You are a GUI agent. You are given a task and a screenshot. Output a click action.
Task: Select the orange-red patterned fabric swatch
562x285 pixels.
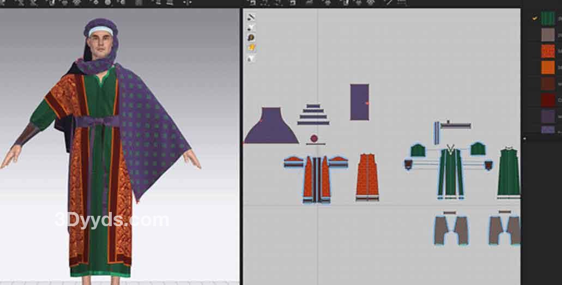point(548,51)
